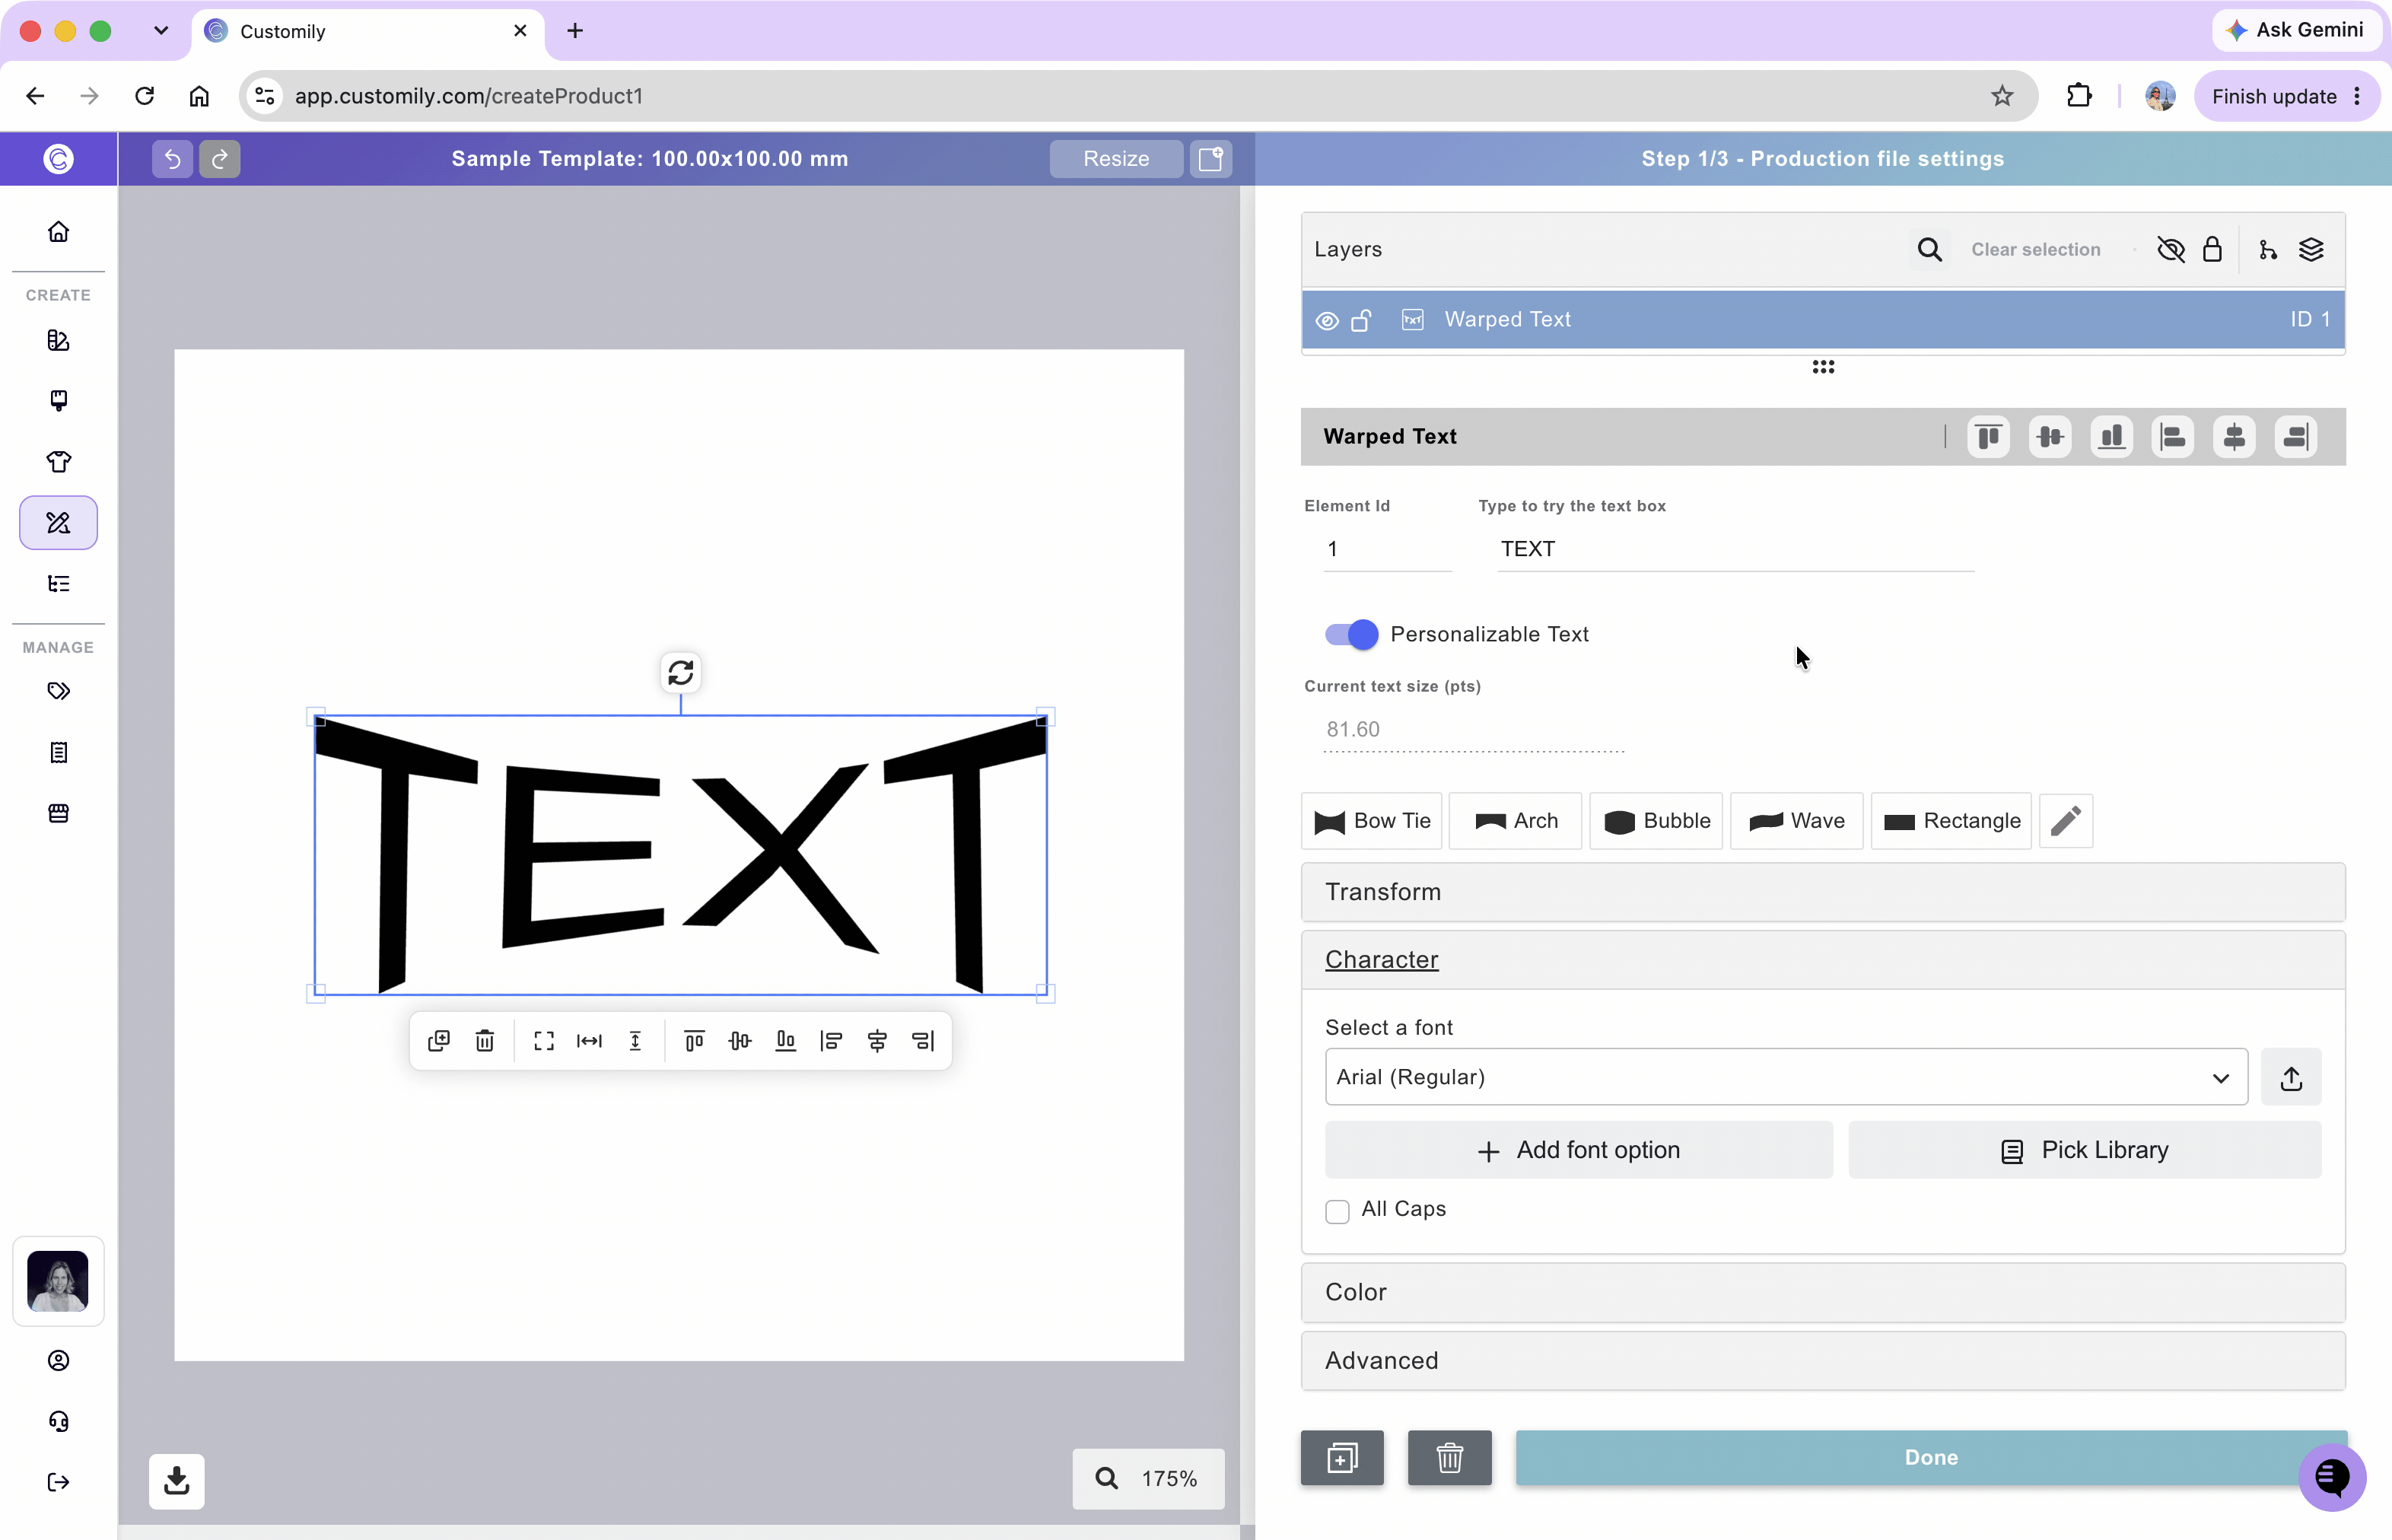Click the fit height icon in the floating toolbar
The height and width of the screenshot is (1540, 2392).
[x=635, y=1041]
